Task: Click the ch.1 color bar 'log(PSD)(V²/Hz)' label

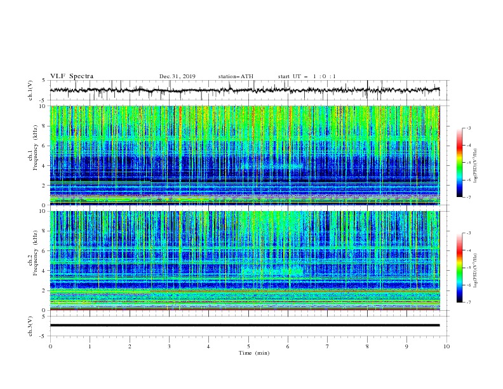Action: 476,166
